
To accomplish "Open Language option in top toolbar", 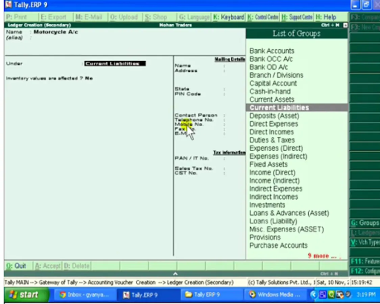I will (194, 17).
